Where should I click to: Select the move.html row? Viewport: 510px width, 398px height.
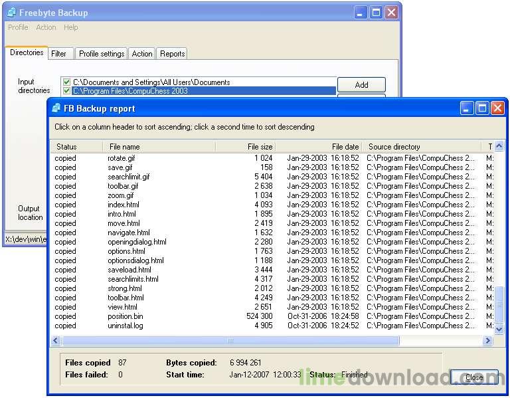coord(272,223)
